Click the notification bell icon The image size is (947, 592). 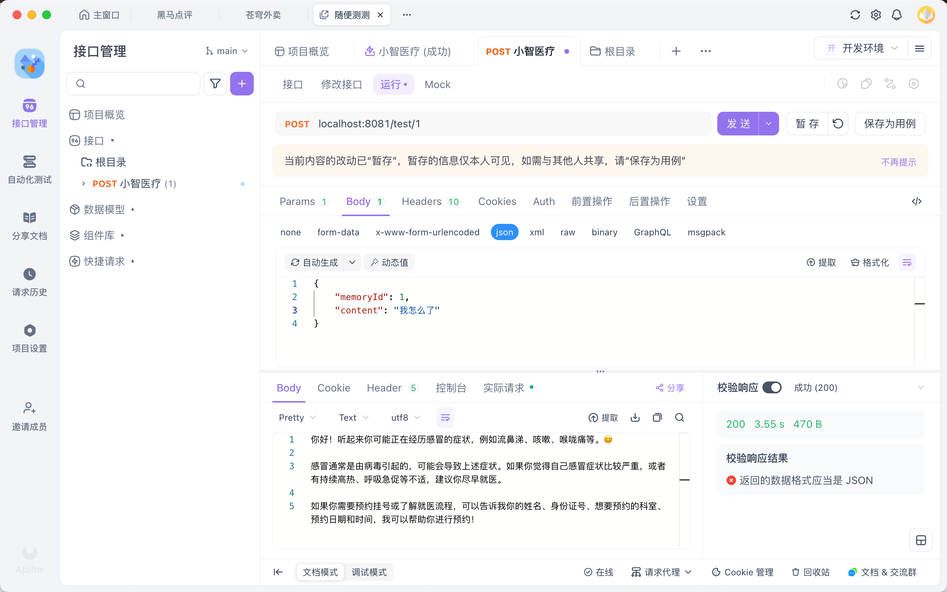(897, 15)
